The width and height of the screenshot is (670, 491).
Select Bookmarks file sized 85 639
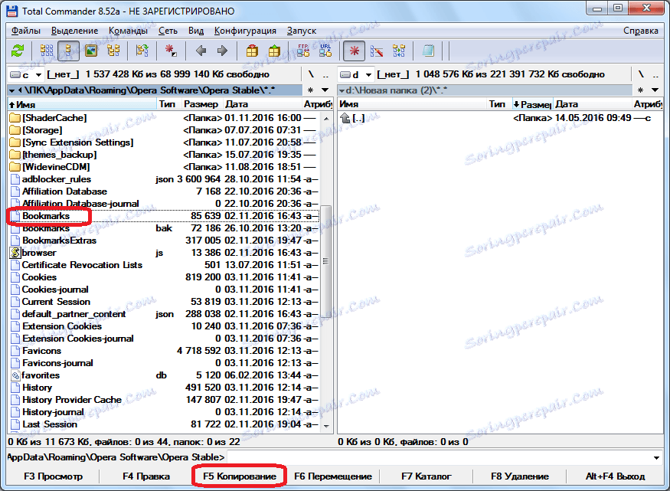(163, 216)
